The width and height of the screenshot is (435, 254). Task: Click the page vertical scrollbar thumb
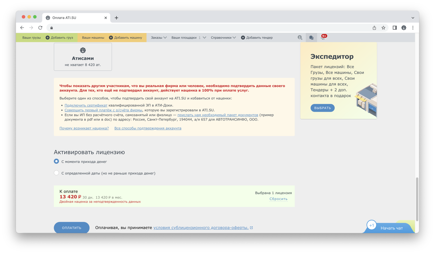417,199
